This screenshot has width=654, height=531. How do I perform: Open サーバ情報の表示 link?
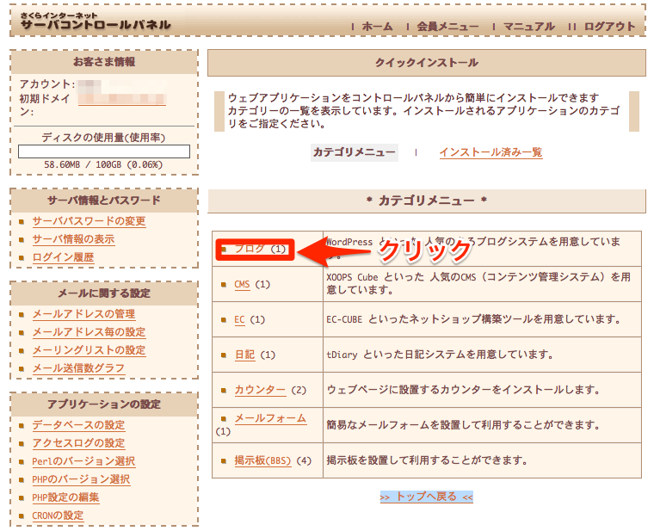pos(73,239)
